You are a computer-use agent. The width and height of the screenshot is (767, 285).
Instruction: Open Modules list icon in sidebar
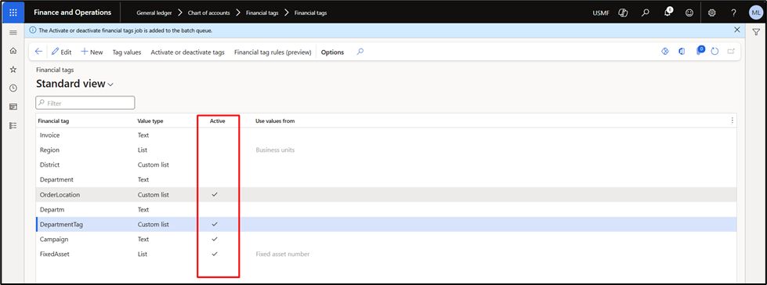pos(13,125)
